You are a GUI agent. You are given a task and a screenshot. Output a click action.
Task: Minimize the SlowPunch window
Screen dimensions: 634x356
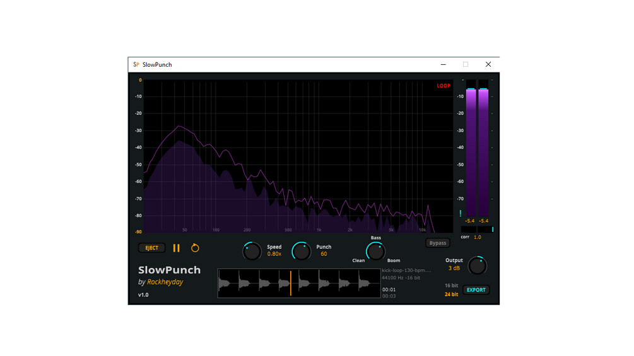click(443, 64)
